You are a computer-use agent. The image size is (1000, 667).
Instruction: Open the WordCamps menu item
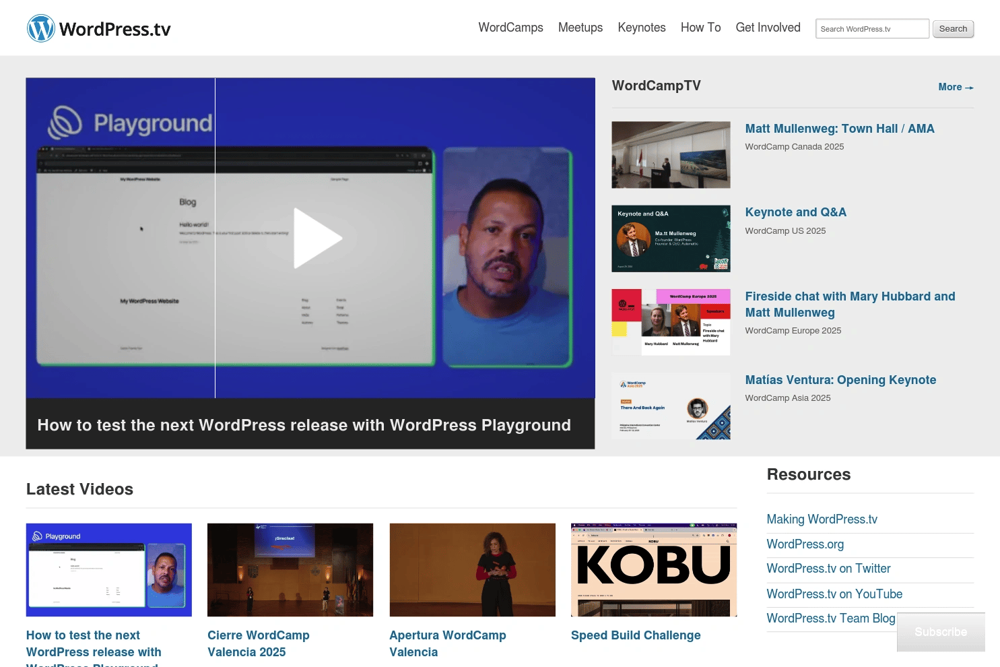[510, 28]
